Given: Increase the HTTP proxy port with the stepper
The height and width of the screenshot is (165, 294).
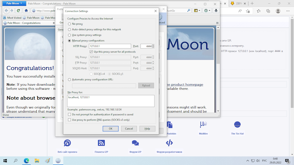Looking at the screenshot, I should (x=153, y=45).
